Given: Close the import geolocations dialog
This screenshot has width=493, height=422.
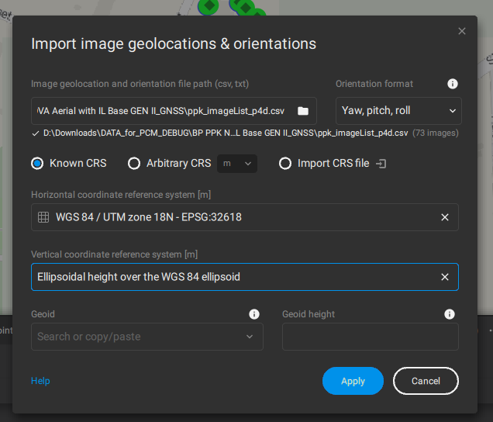Looking at the screenshot, I should click(x=461, y=31).
